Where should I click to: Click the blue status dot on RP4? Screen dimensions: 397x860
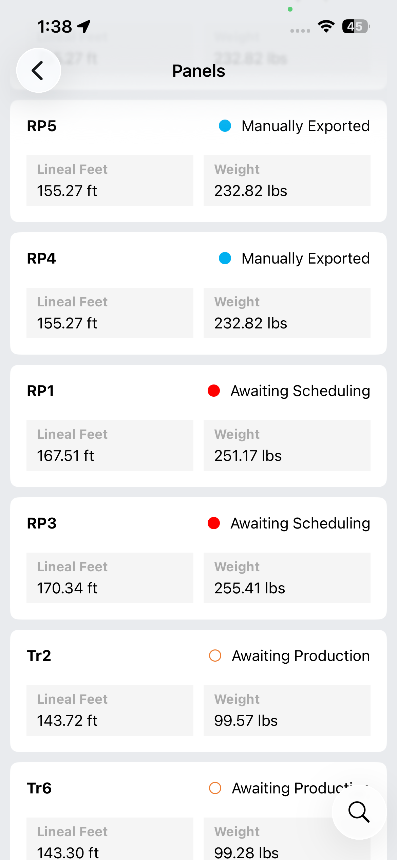(x=225, y=258)
